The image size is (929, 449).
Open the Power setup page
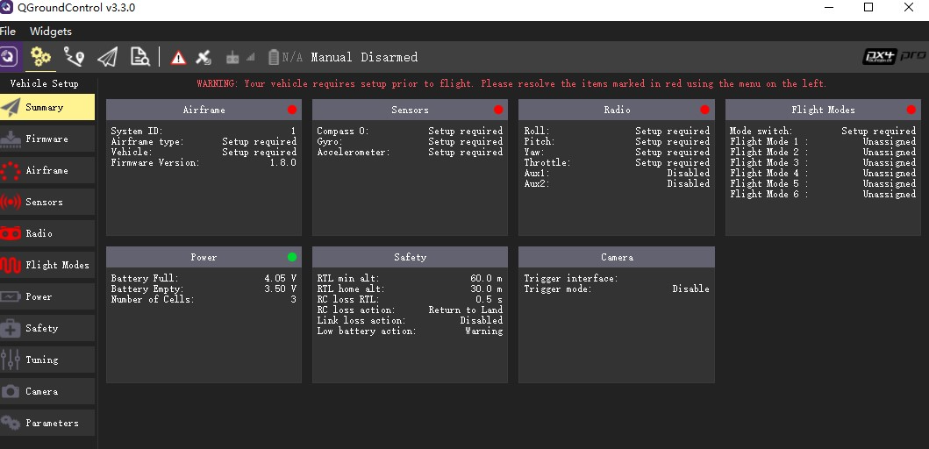[47, 296]
